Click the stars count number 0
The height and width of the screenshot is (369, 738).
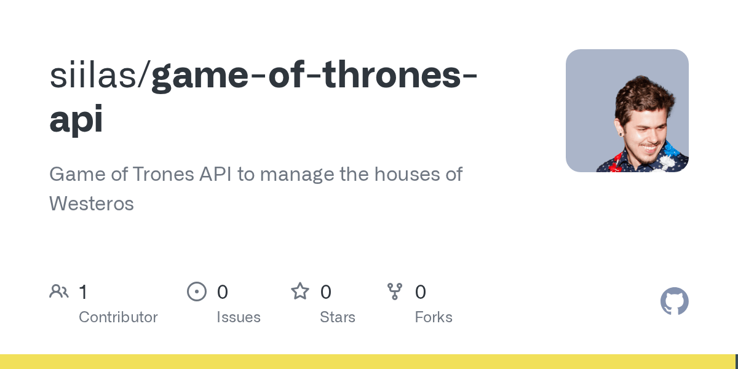(x=326, y=292)
